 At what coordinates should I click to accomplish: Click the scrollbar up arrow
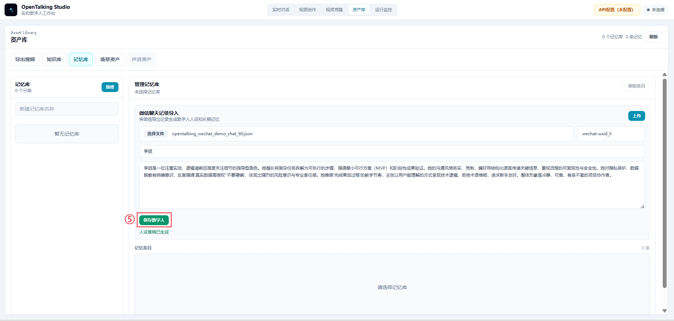coord(665,74)
